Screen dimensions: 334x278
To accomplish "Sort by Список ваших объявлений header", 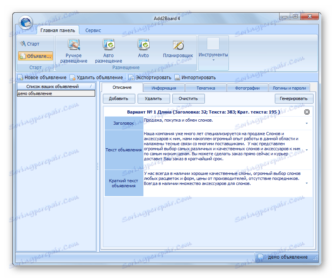I will [56, 86].
